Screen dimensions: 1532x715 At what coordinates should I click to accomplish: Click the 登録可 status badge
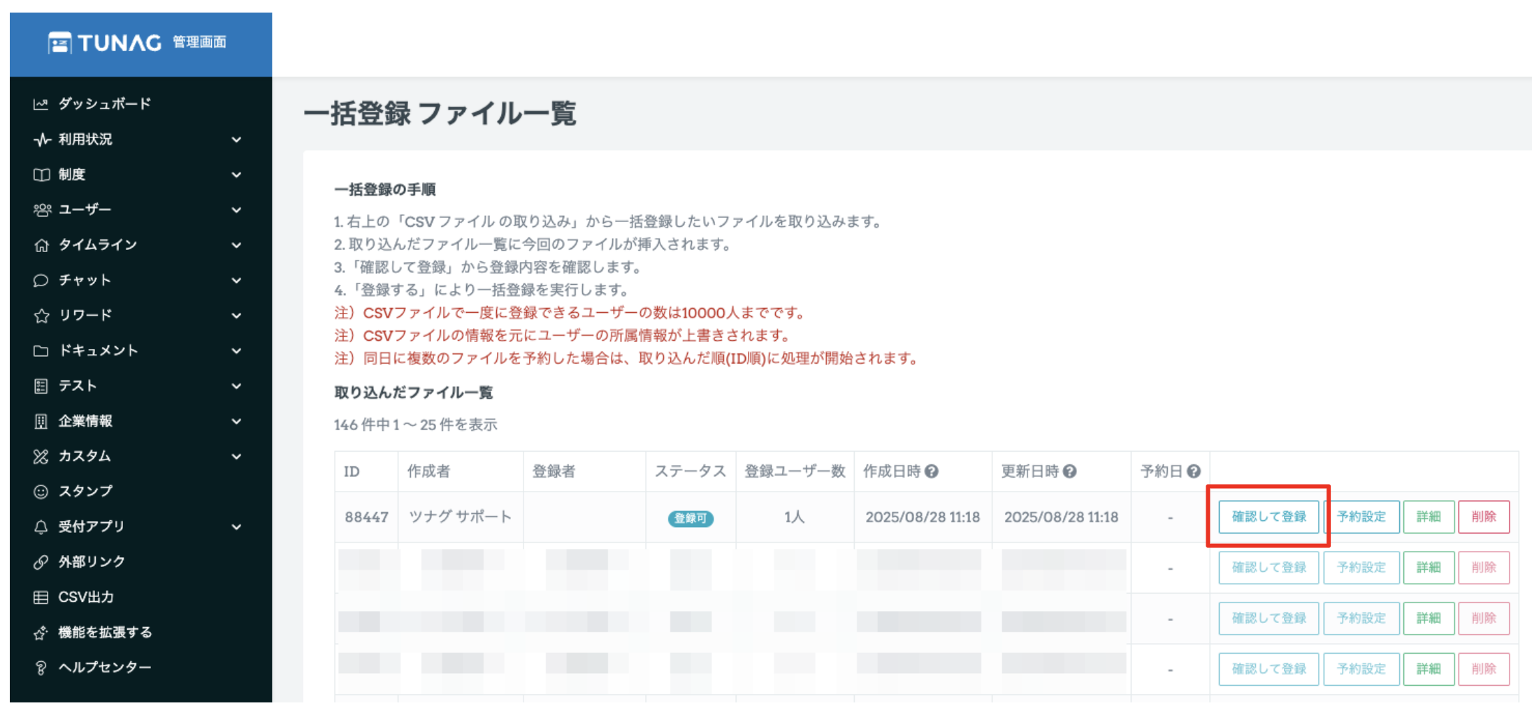(691, 519)
